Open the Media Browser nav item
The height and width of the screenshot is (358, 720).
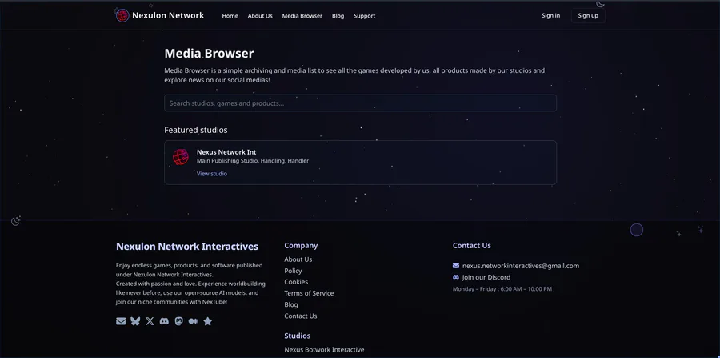coord(302,16)
